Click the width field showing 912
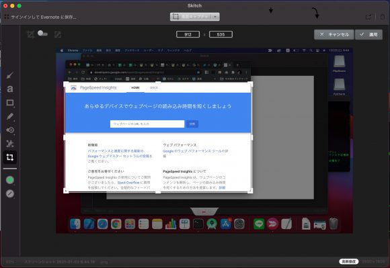 coord(188,34)
